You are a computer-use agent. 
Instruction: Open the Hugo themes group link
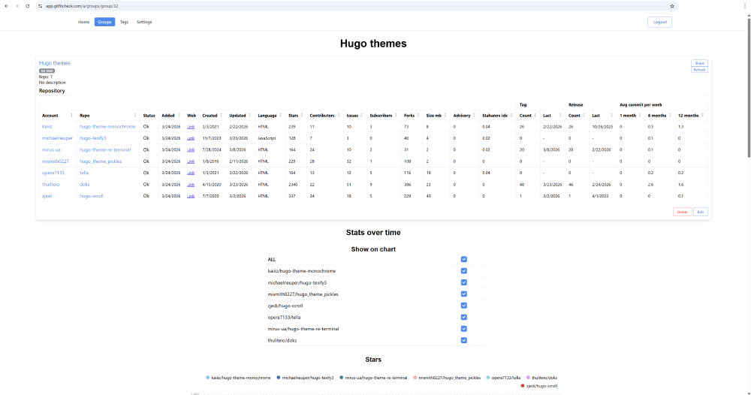[x=55, y=63]
